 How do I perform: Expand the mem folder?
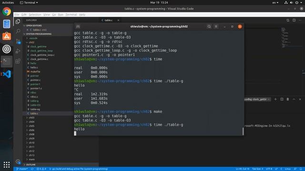(30, 160)
